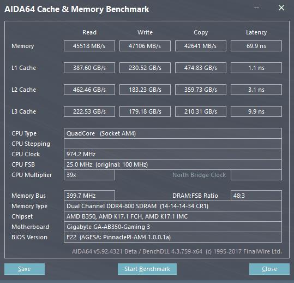The width and height of the screenshot is (294, 283).
Task: Select the L3 Cache Copy 210.31 GB/s box
Action: (x=201, y=111)
